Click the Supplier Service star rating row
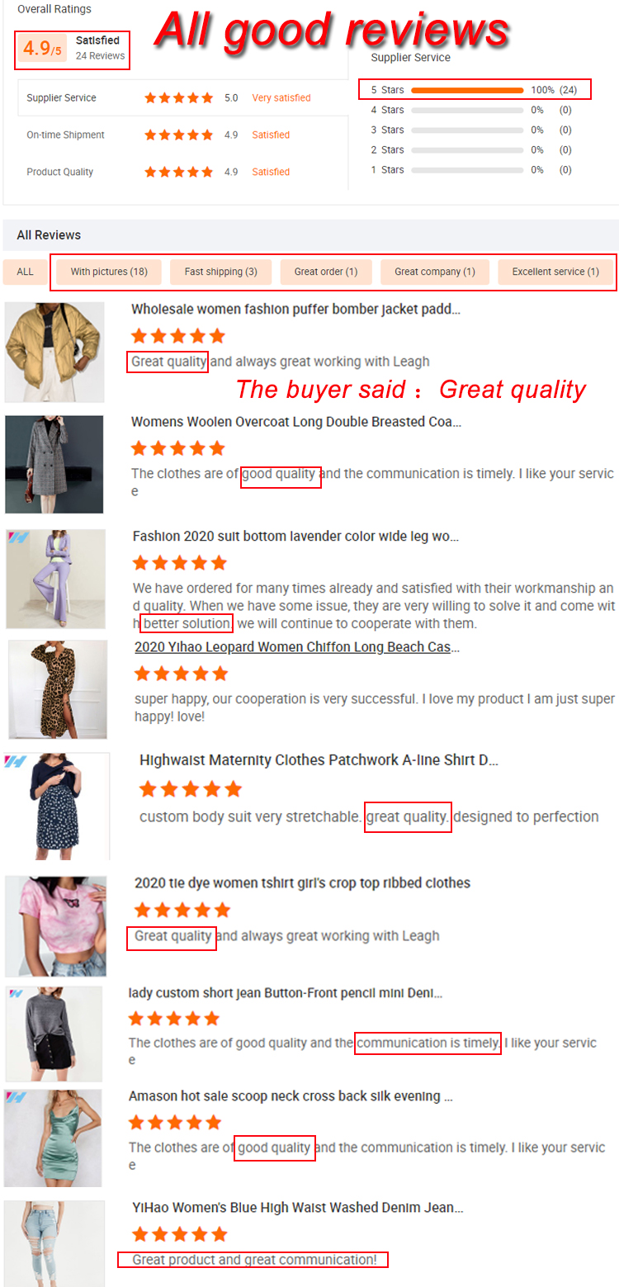This screenshot has height=1287, width=619. [x=183, y=97]
